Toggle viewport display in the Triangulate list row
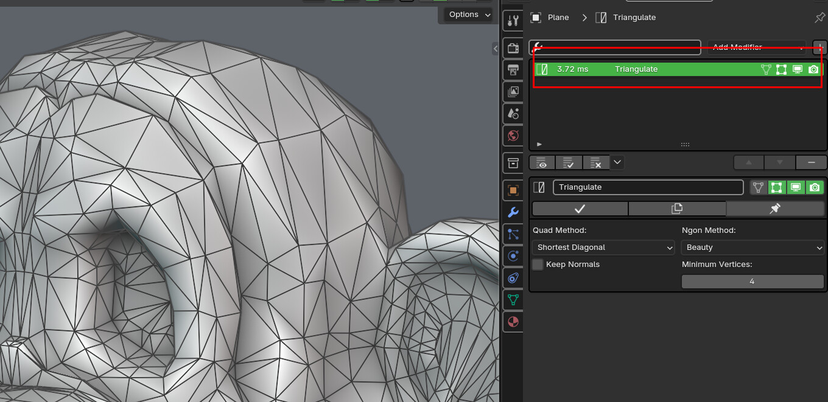 click(x=798, y=69)
